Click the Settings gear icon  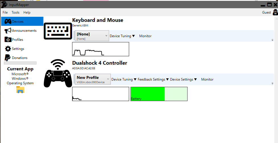coord(8,49)
